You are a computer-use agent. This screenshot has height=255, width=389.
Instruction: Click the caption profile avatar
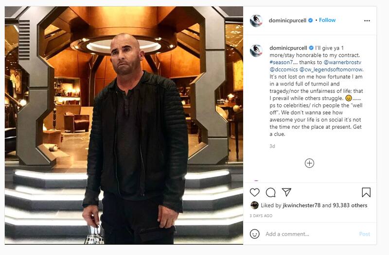tap(256, 51)
